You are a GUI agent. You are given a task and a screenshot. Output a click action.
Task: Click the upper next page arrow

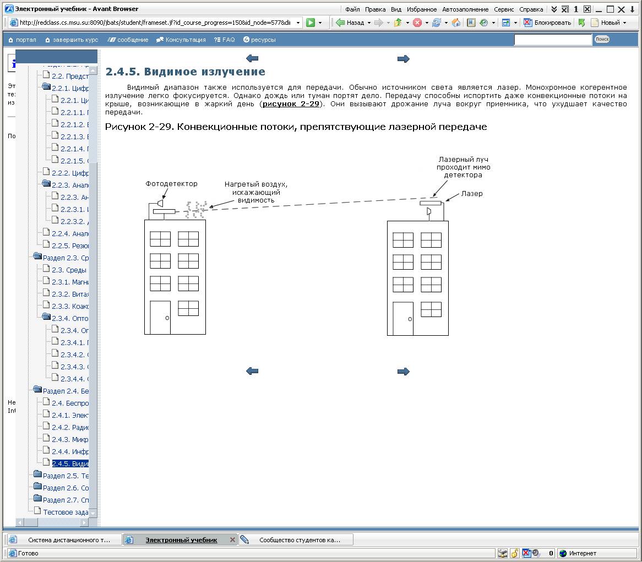pyautogui.click(x=403, y=59)
